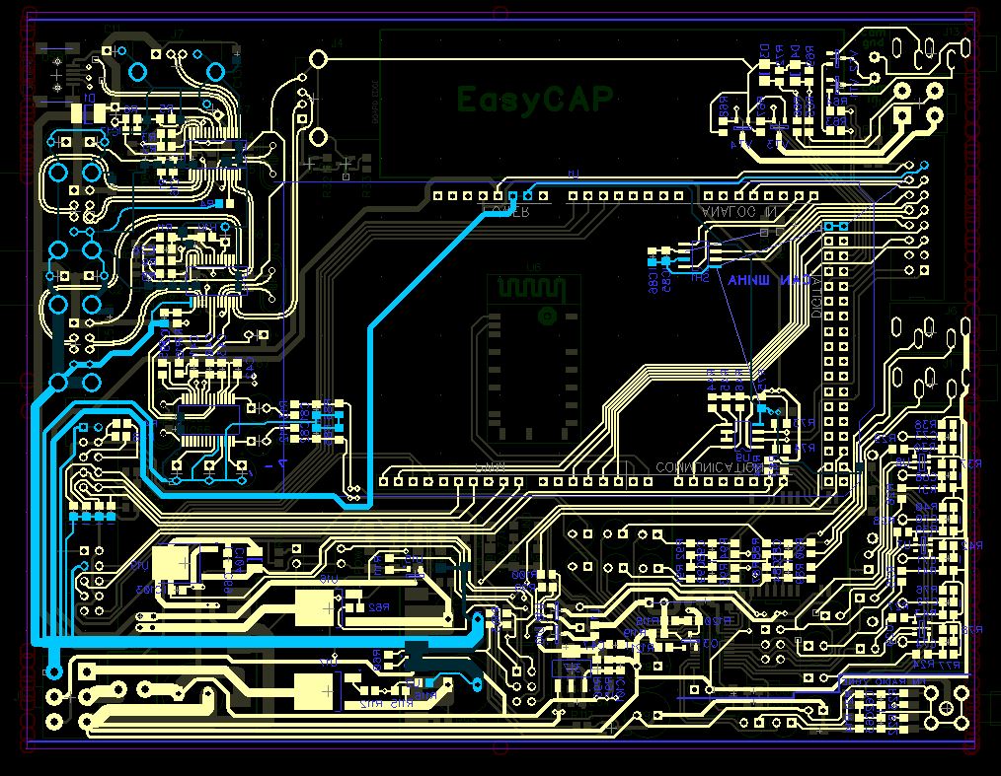The width and height of the screenshot is (1001, 776).
Task: Select the J13 connector designator top right
Action: point(950,33)
